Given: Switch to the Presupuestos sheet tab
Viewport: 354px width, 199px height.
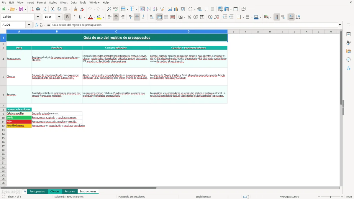Looking at the screenshot, I should 37,191.
